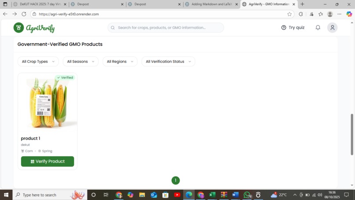
Task: Click the AgriVerify leaf logo icon
Action: click(x=18, y=28)
